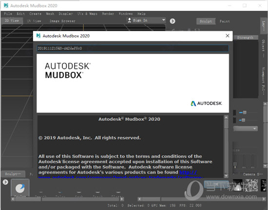Minimize the Mudbox main window
268x210 pixels.
click(230, 5)
